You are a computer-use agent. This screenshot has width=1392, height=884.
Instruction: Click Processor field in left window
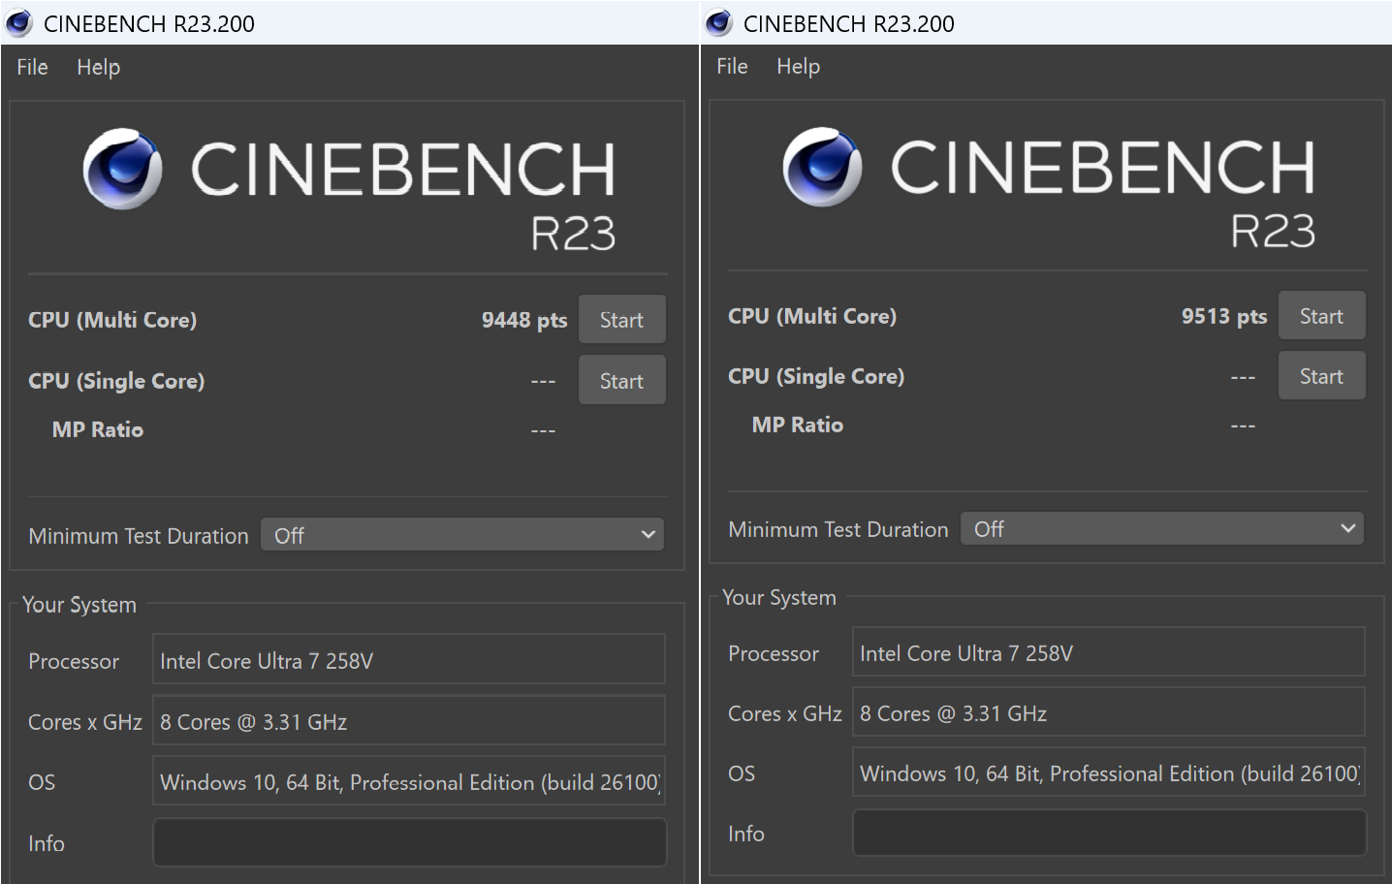pyautogui.click(x=409, y=659)
